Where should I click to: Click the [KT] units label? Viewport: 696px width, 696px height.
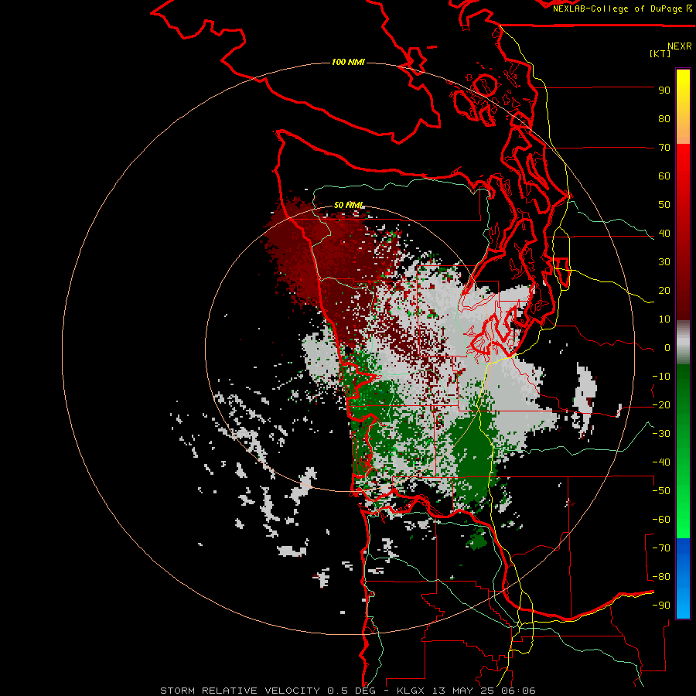[x=660, y=53]
